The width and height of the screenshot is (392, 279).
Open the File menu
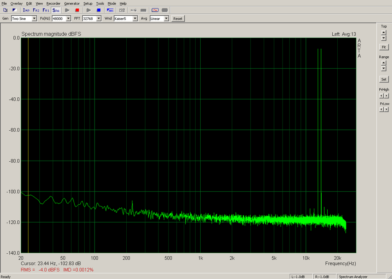(x=4, y=3)
